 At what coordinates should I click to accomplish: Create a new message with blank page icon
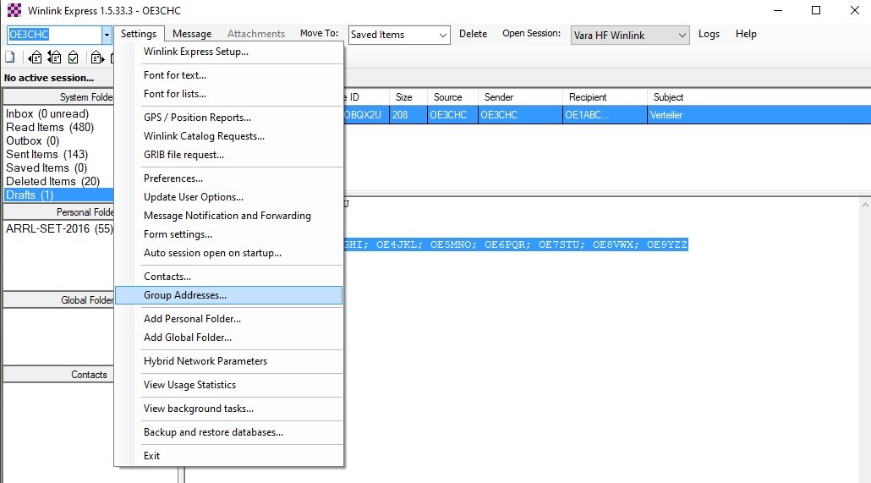click(x=10, y=58)
